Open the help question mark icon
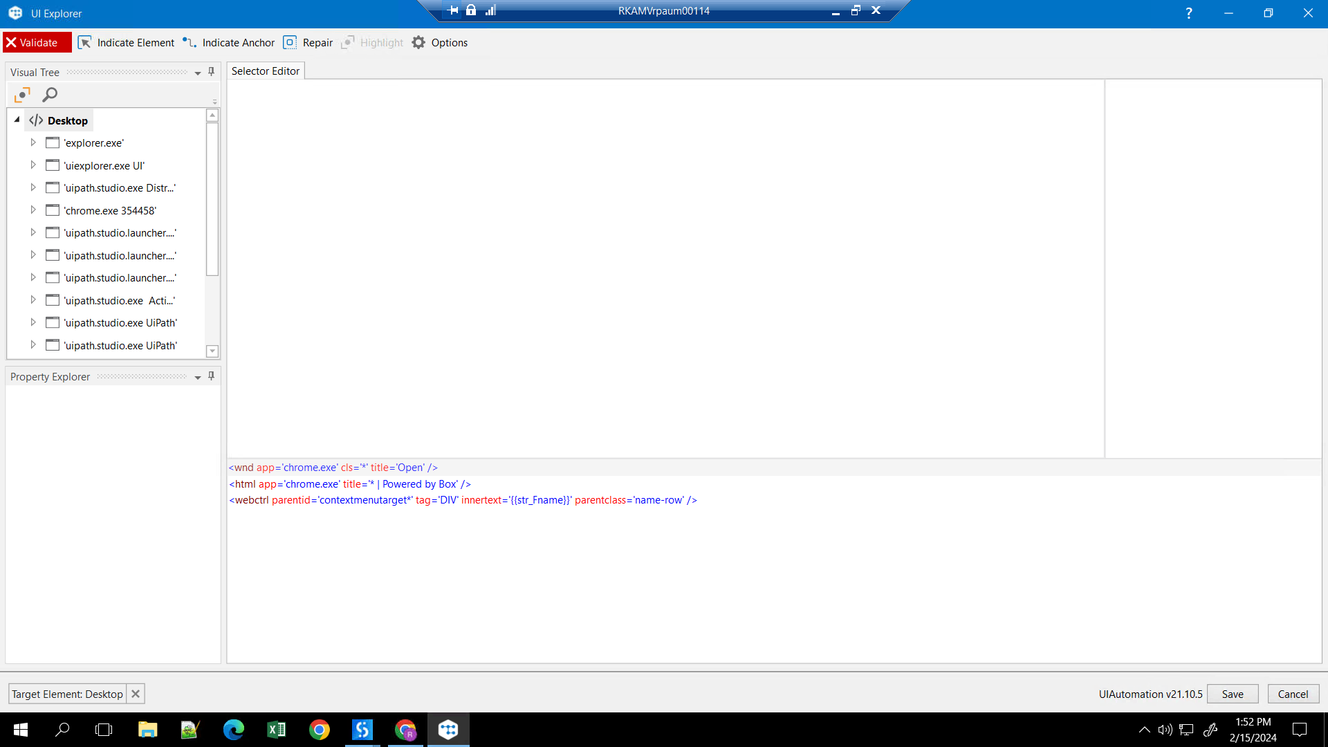 tap(1188, 13)
